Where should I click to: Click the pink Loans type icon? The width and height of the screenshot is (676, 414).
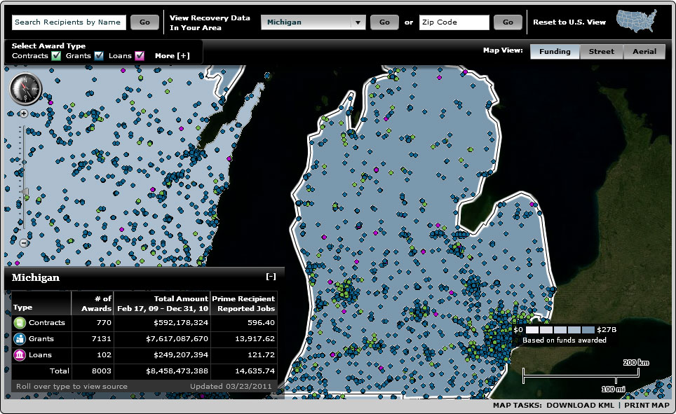(x=20, y=355)
